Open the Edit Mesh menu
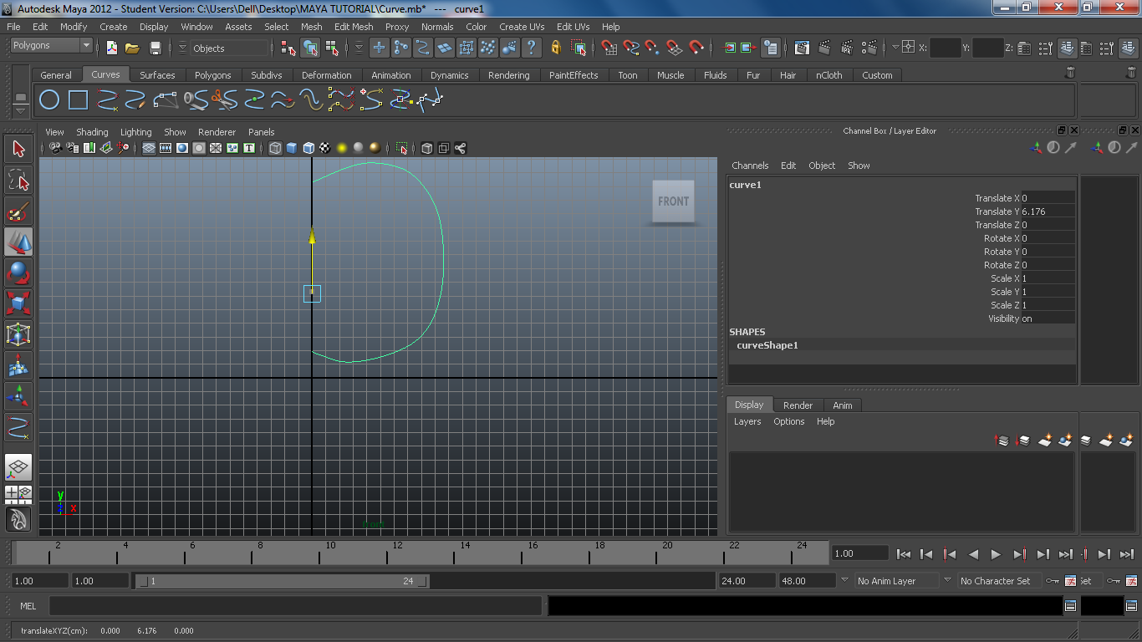The width and height of the screenshot is (1142, 642). (x=354, y=27)
